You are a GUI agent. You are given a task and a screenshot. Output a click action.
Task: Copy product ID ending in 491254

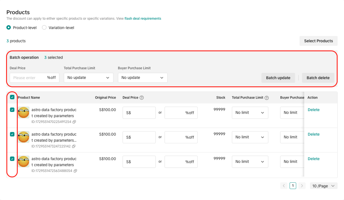[74, 122]
